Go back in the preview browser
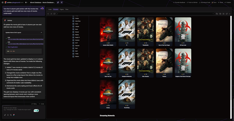The height and width of the screenshot is (121, 234). point(48,14)
